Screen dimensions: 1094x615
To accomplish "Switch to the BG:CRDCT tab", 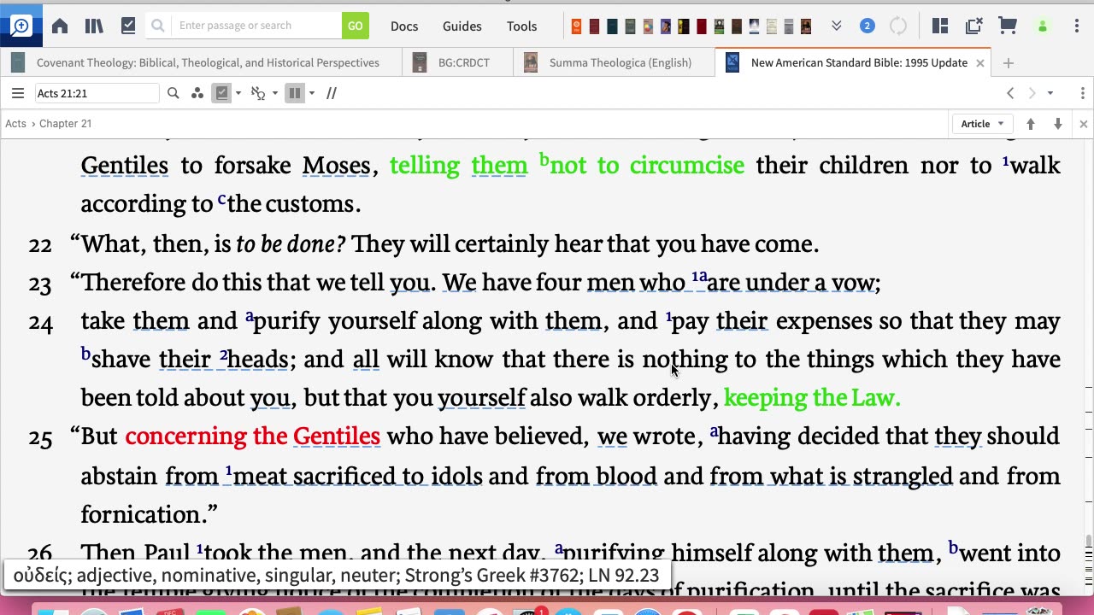I will 457,62.
